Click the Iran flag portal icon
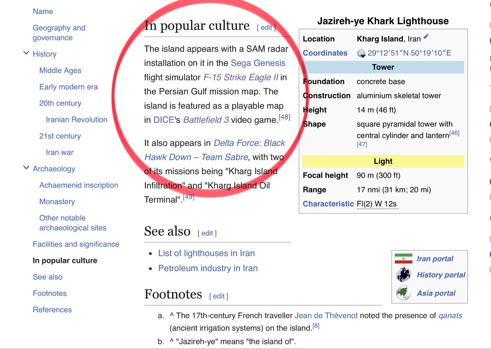The image size is (491, 349). click(403, 259)
